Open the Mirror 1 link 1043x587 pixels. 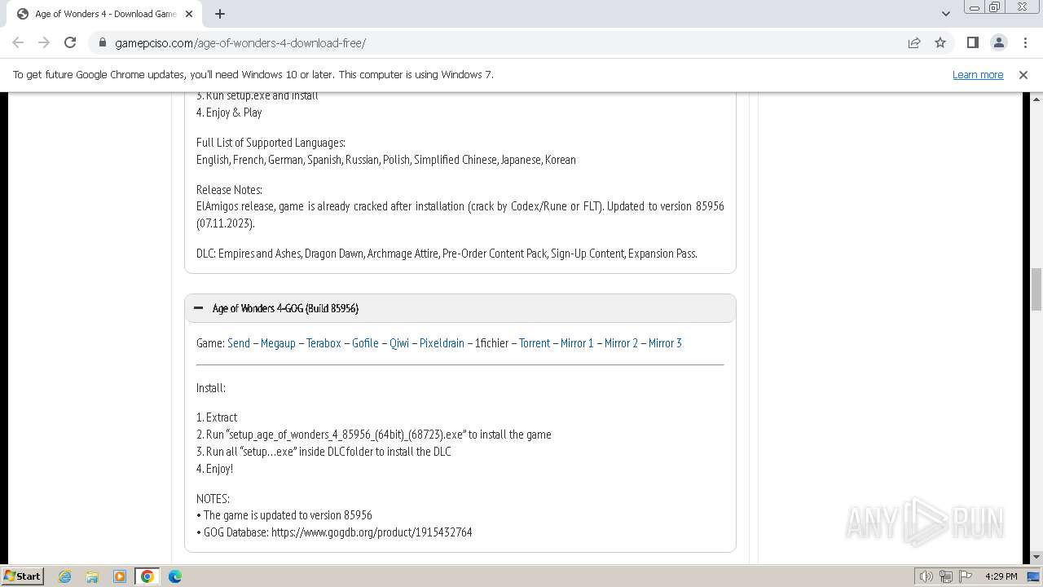[577, 342]
